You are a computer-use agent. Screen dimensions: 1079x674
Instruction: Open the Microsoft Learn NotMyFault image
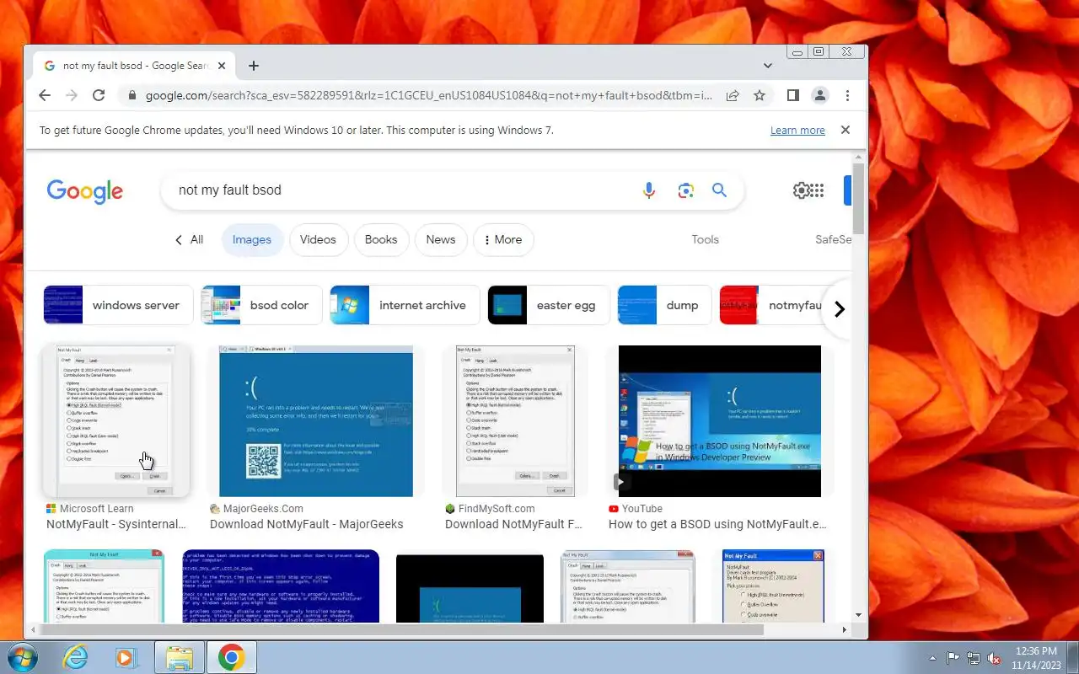116,420
